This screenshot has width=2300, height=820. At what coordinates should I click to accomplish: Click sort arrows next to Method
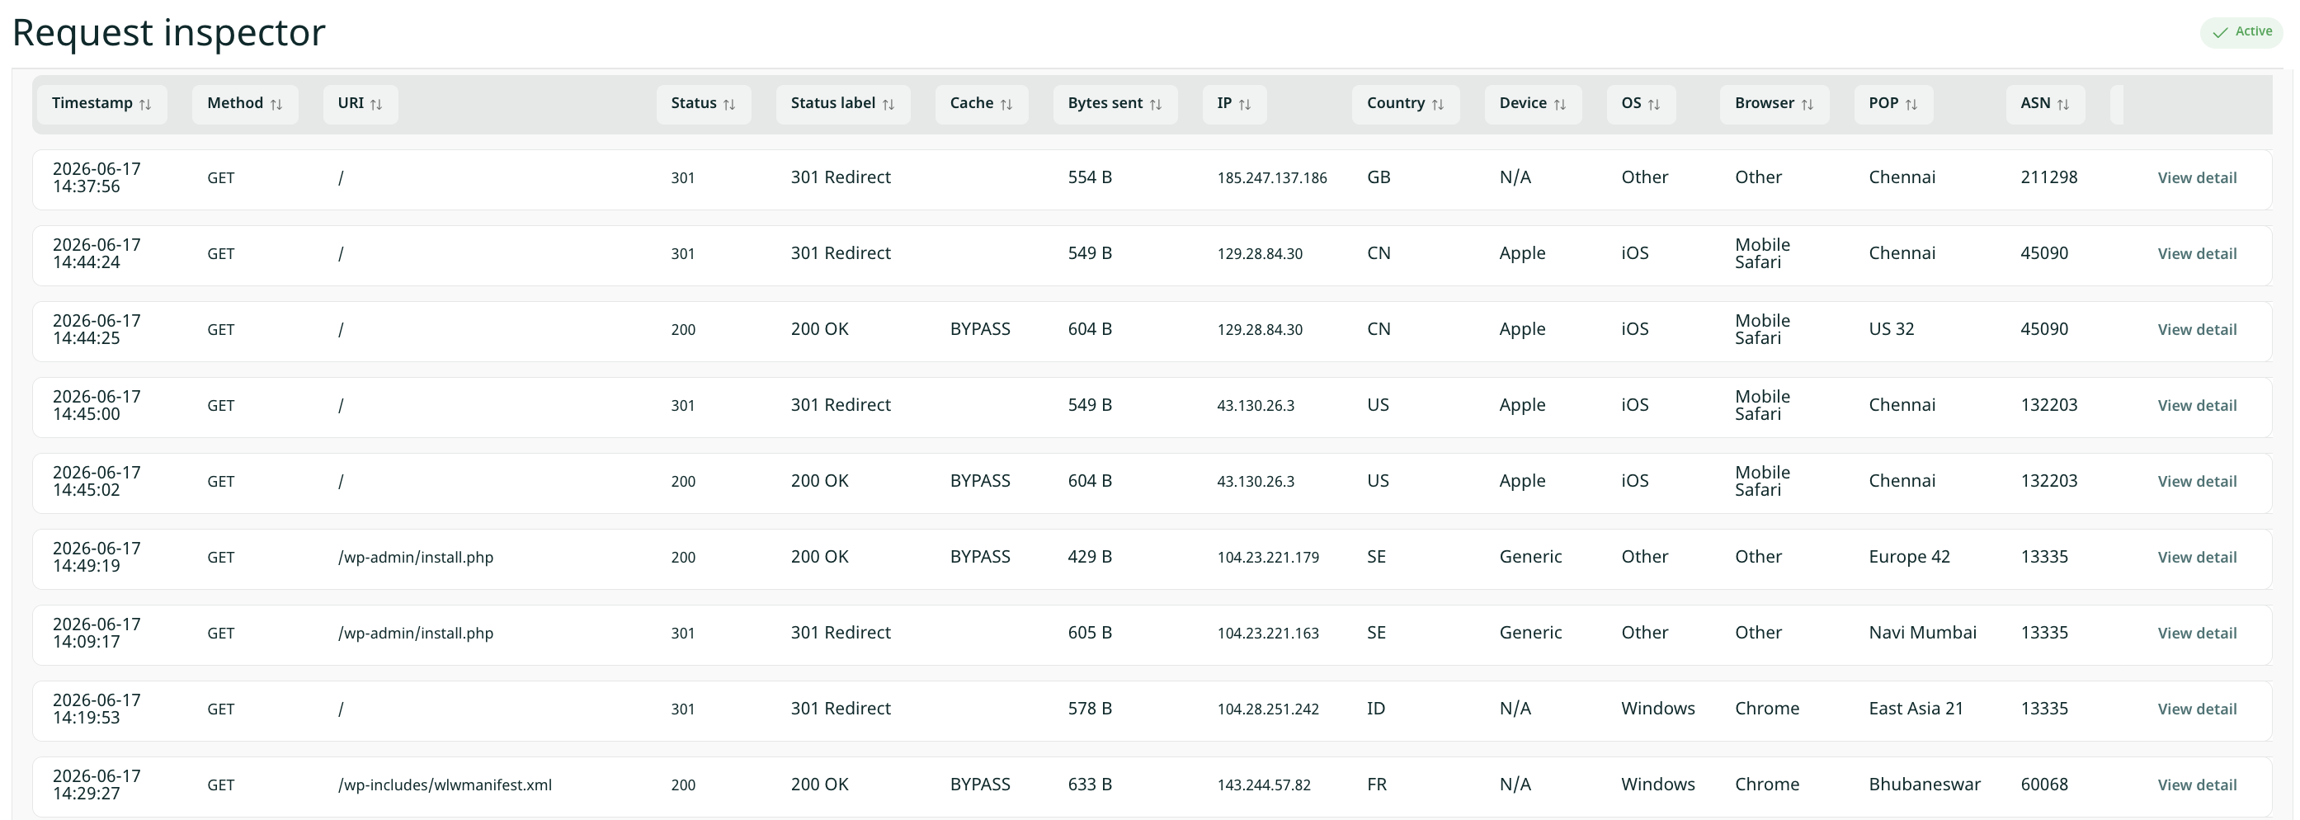pyautogui.click(x=276, y=105)
